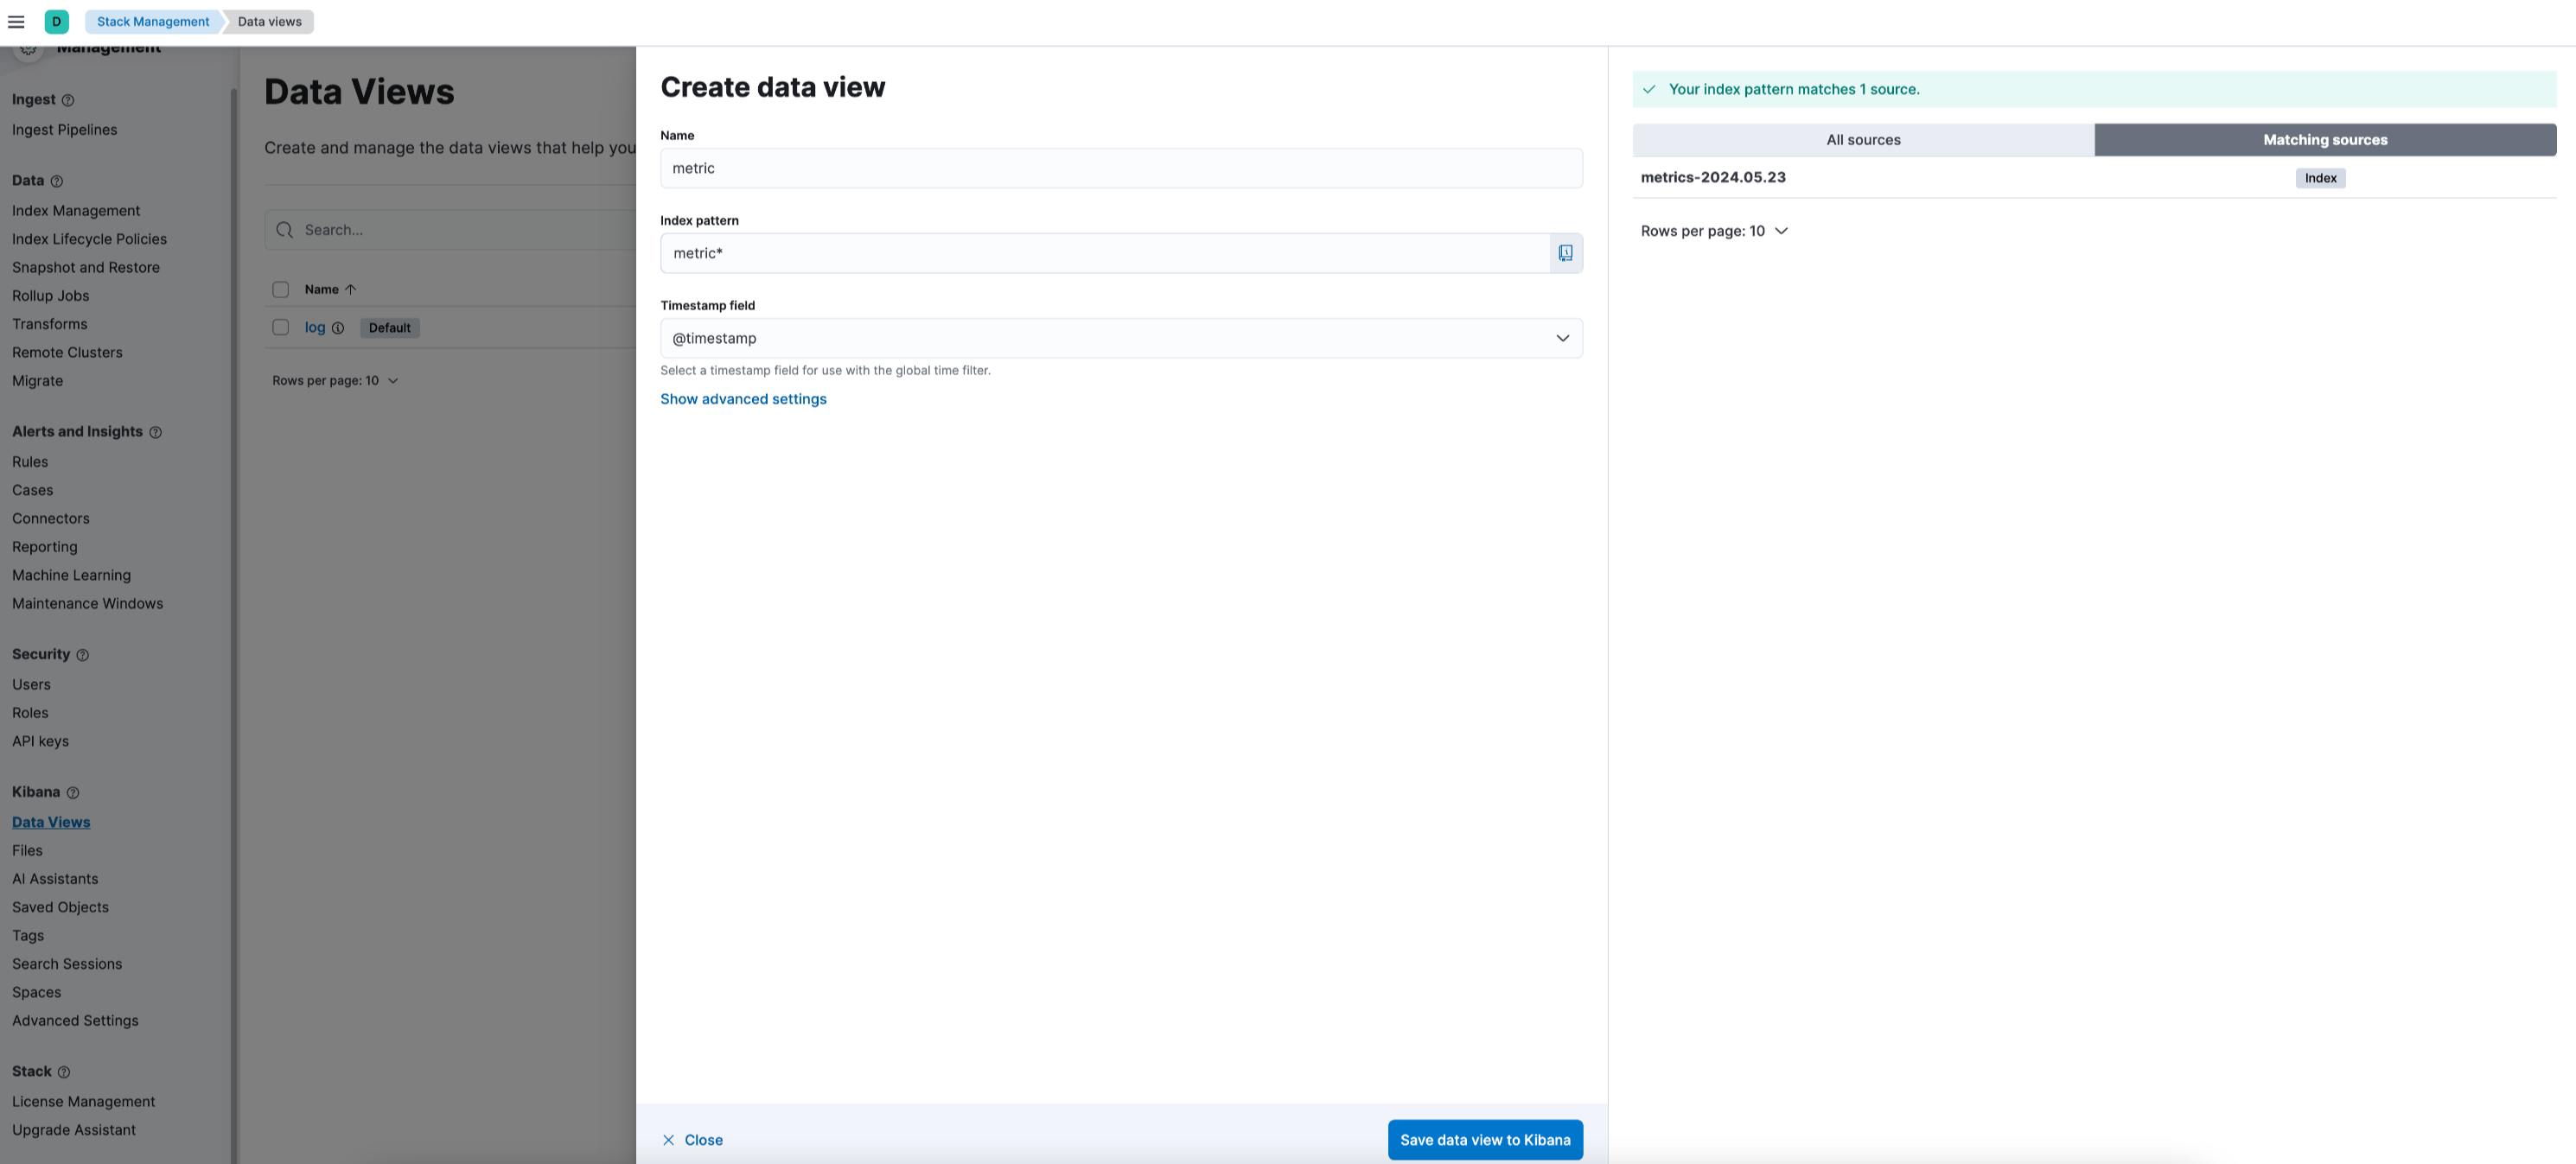Switch to the Matching sources tab
This screenshot has height=1164, width=2576.
point(2325,140)
